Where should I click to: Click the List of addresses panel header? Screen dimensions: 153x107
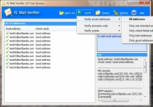click(40, 24)
